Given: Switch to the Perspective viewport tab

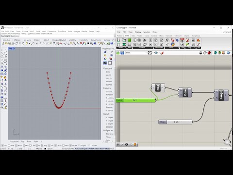Looking at the screenshot, I should coord(14,141).
